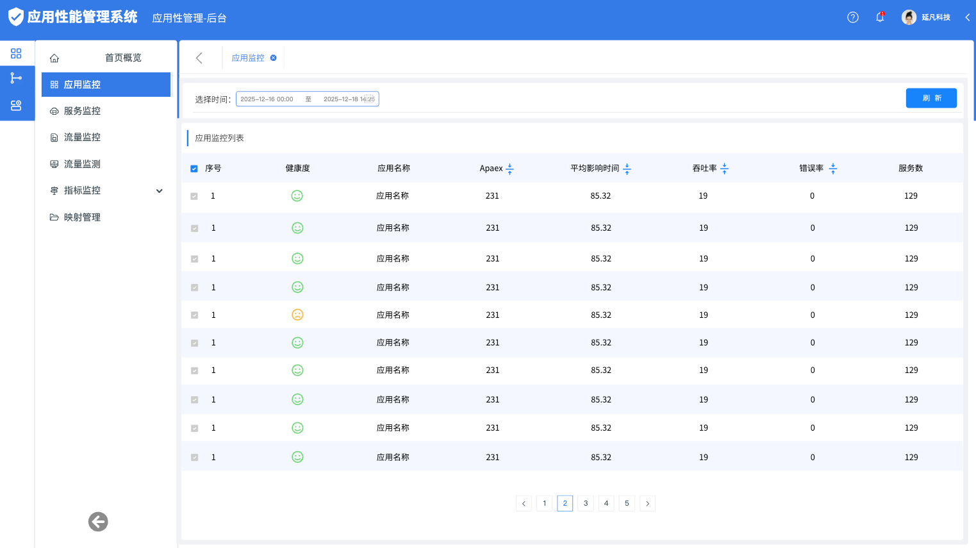Open 映射管理 in sidebar menu
976x548 pixels.
click(82, 217)
